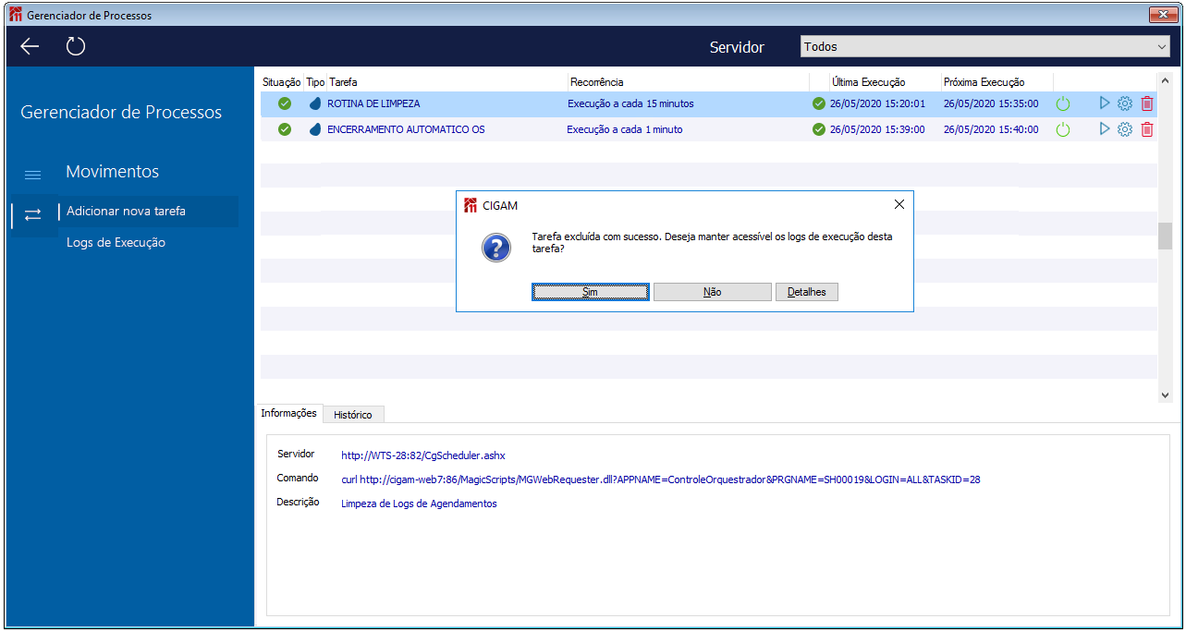The image size is (1186, 631).
Task: Toggle the power switch for ROTINA DE LIMPEZA
Action: point(1063,104)
